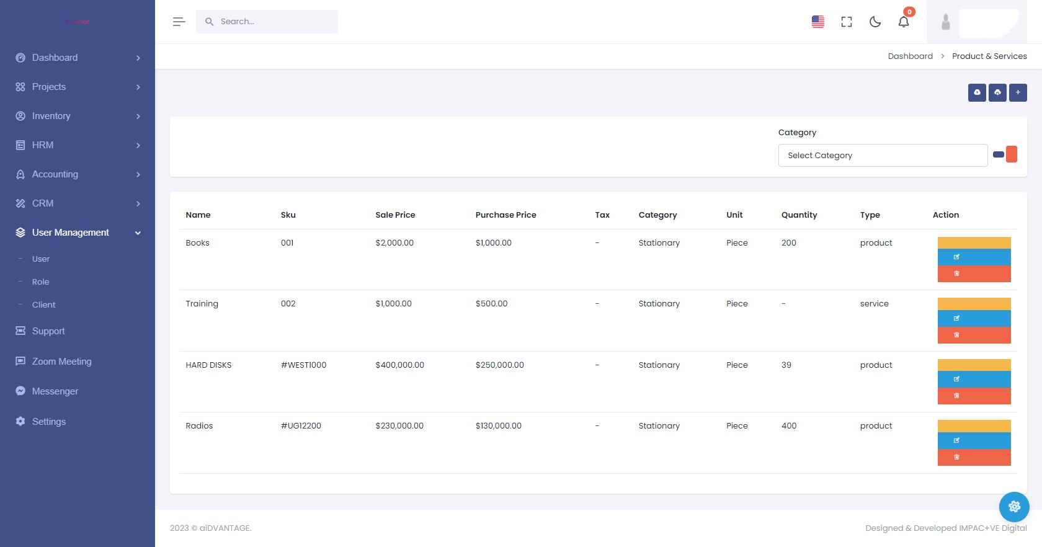Open the Messenger menu item
This screenshot has height=547, width=1042.
click(x=55, y=391)
